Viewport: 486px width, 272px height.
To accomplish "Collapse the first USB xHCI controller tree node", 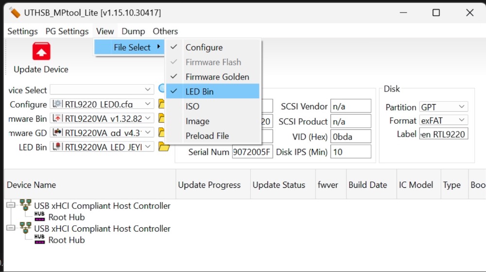I will pos(11,205).
